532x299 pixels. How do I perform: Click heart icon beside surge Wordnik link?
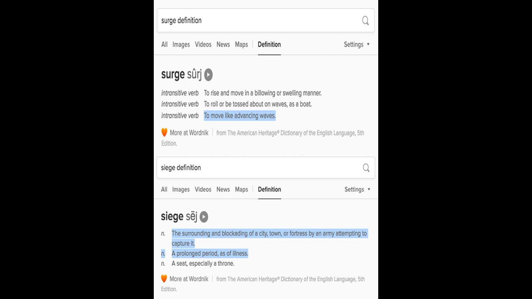tap(164, 133)
